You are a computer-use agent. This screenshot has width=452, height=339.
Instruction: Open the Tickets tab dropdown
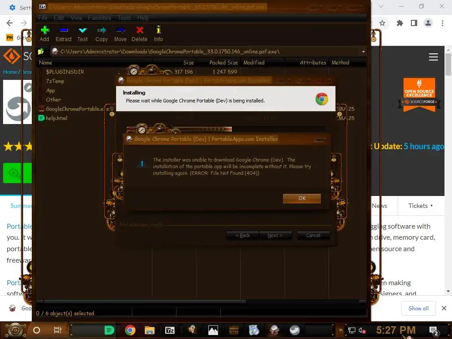click(x=421, y=206)
